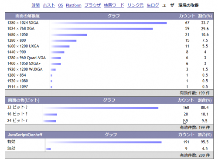Viewport: 218px width, 159px height.
Task: Open the リンク元 link
Action: pos(135,5)
